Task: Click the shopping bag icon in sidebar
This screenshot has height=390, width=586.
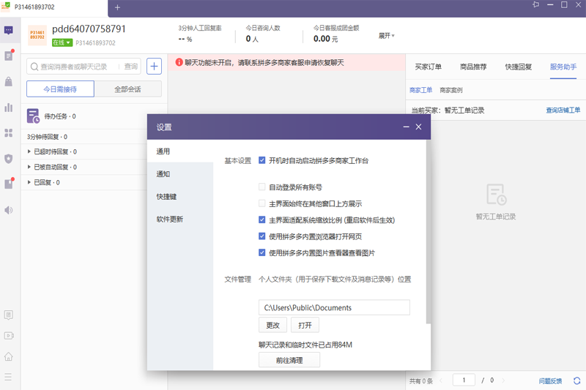Action: (x=9, y=82)
